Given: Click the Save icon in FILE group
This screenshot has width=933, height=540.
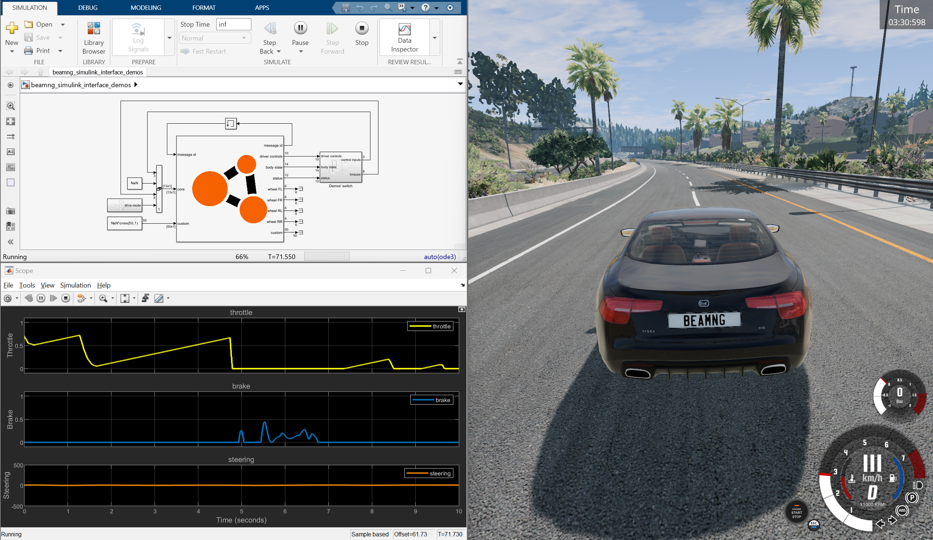Looking at the screenshot, I should click(x=28, y=37).
